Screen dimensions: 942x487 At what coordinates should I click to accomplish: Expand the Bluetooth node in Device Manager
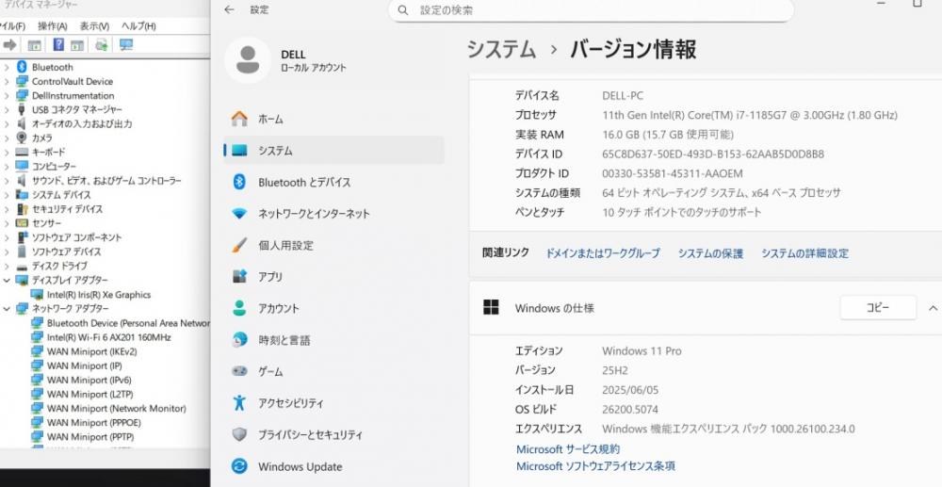(x=7, y=67)
